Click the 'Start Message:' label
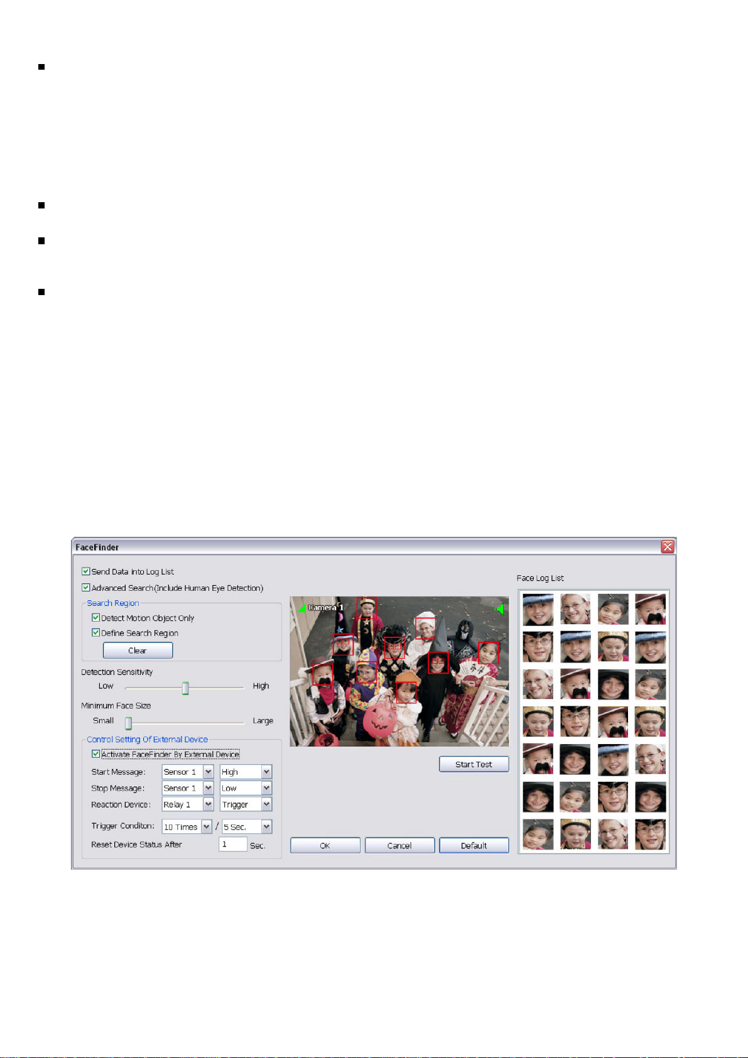 click(118, 772)
